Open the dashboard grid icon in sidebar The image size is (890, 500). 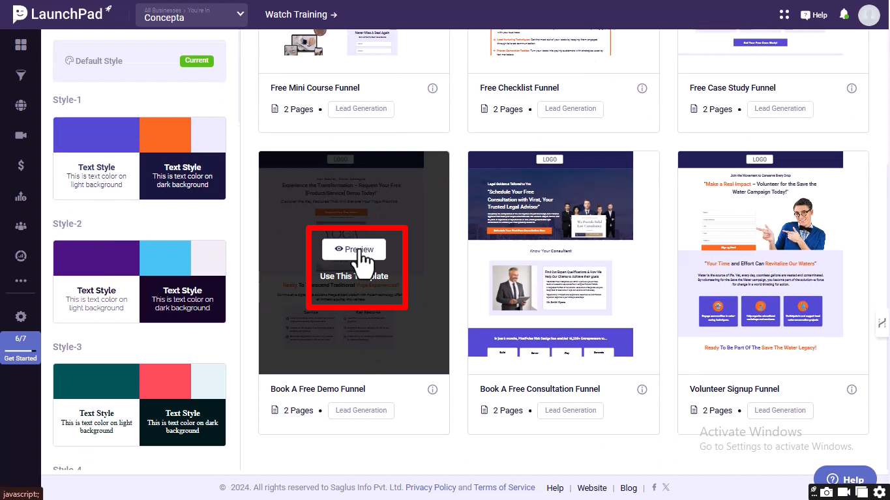21,44
